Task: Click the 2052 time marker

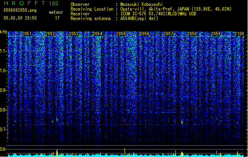Action: (50, 34)
